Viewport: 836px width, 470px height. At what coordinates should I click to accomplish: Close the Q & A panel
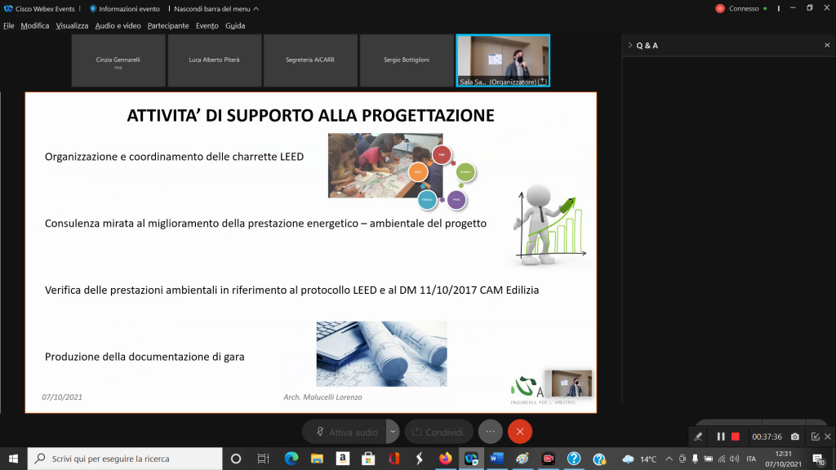826,46
